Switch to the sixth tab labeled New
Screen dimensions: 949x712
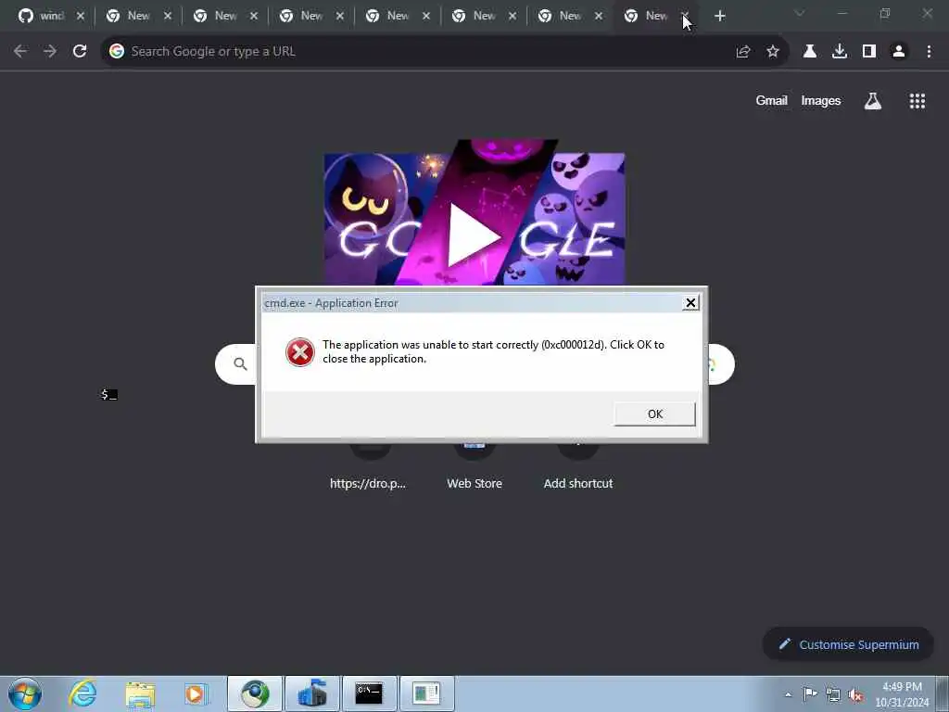click(484, 17)
